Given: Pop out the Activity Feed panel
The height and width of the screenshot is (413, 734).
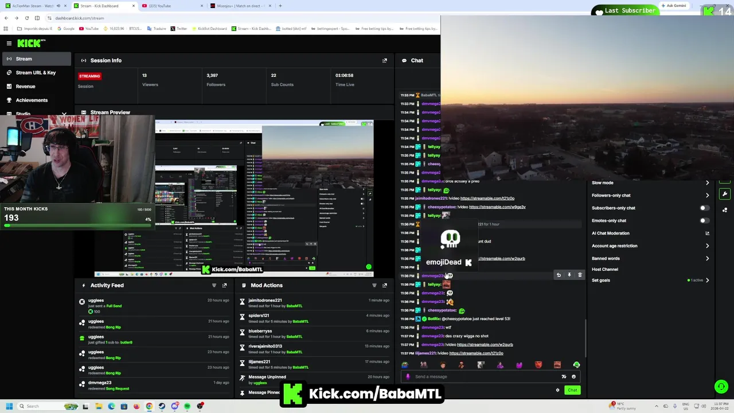Looking at the screenshot, I should click(225, 285).
